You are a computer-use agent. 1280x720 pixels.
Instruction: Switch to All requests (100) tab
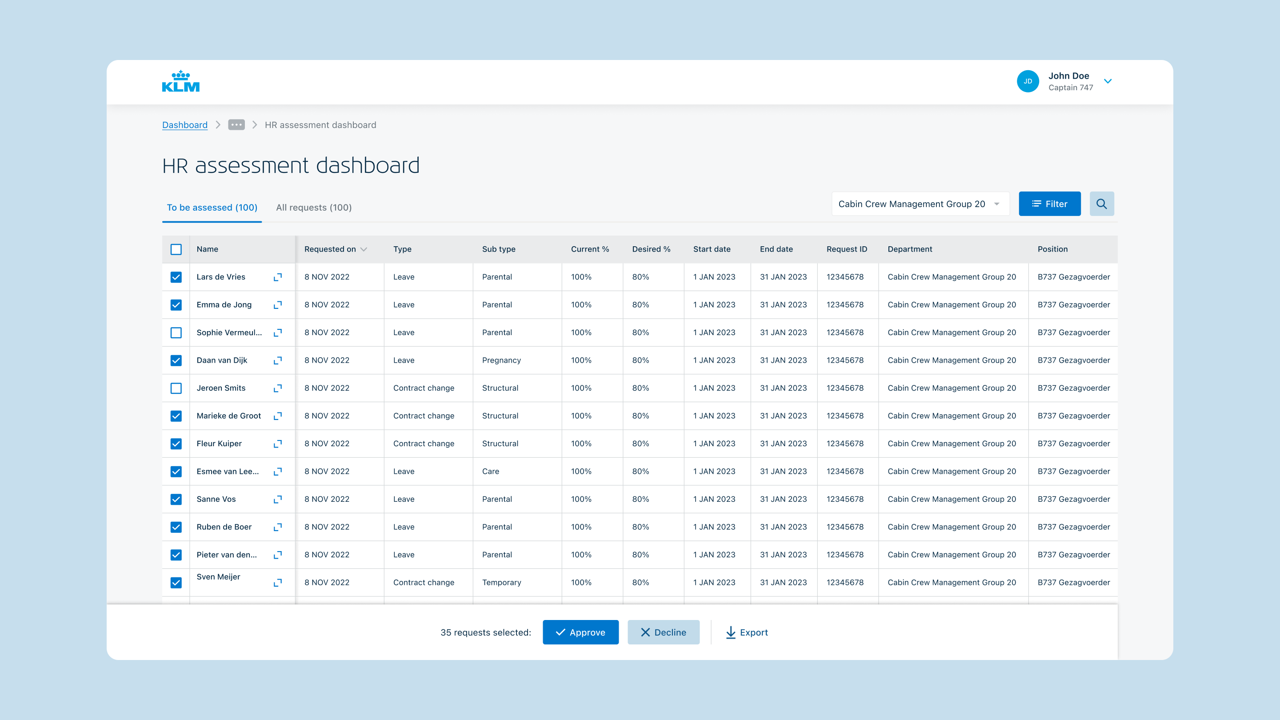coord(313,208)
